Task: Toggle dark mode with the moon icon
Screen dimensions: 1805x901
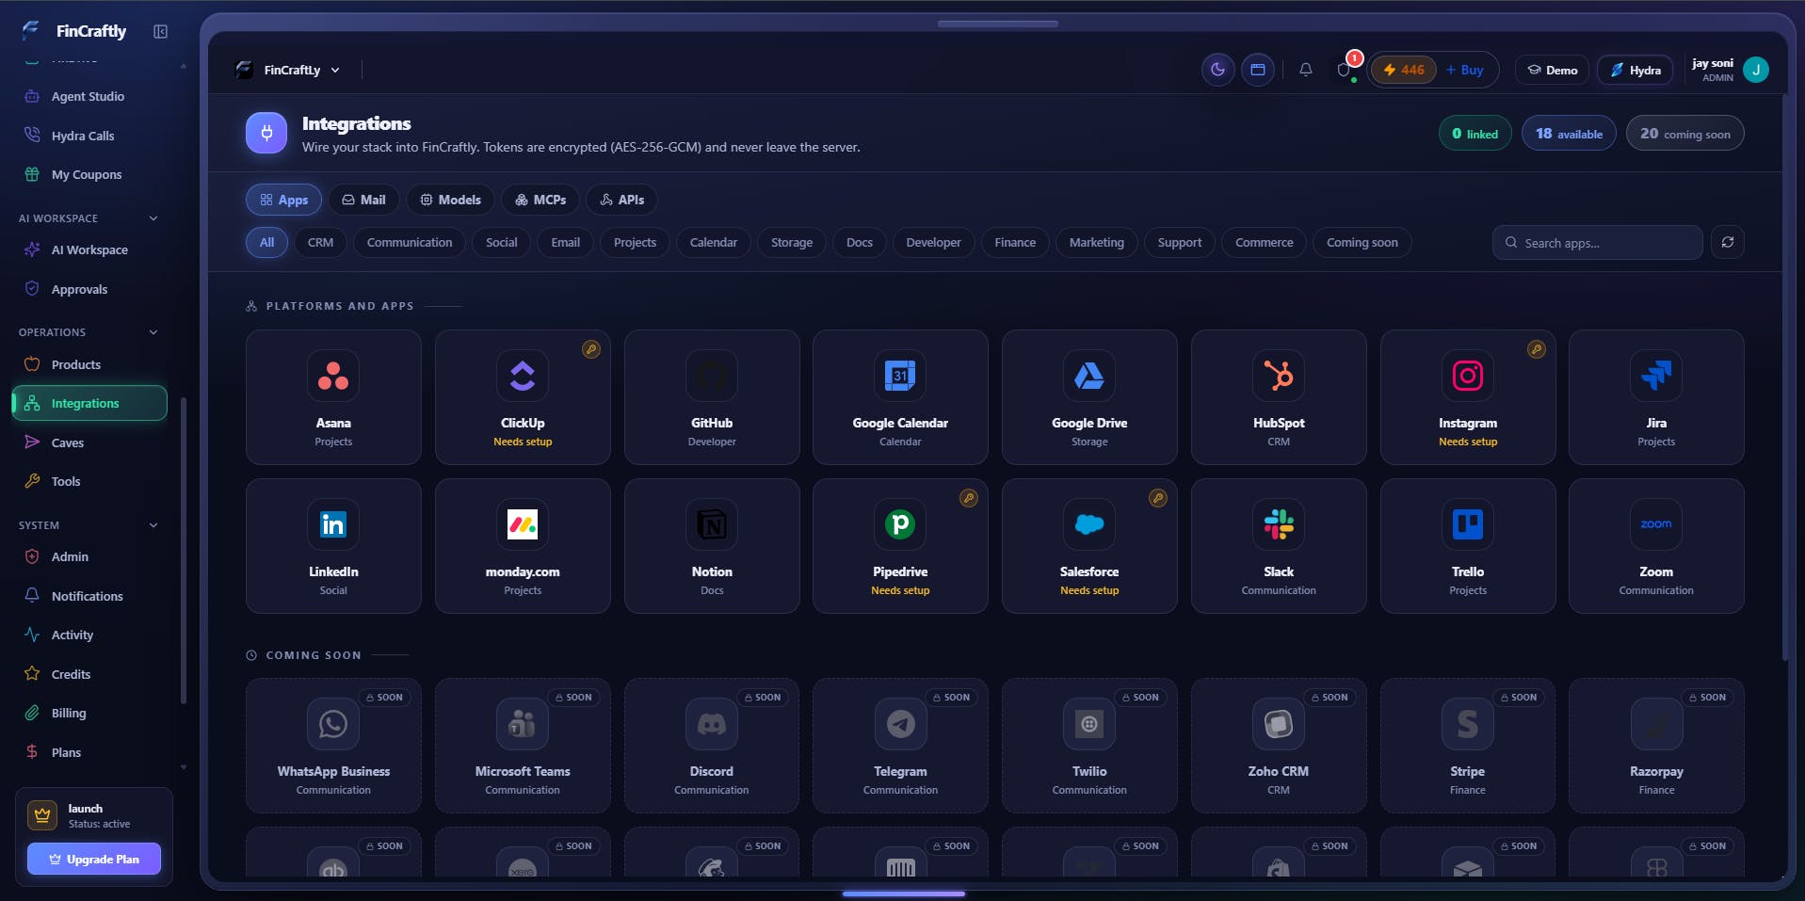Action: 1217,70
